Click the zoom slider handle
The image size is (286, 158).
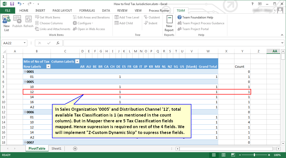pyautogui.click(x=254, y=155)
